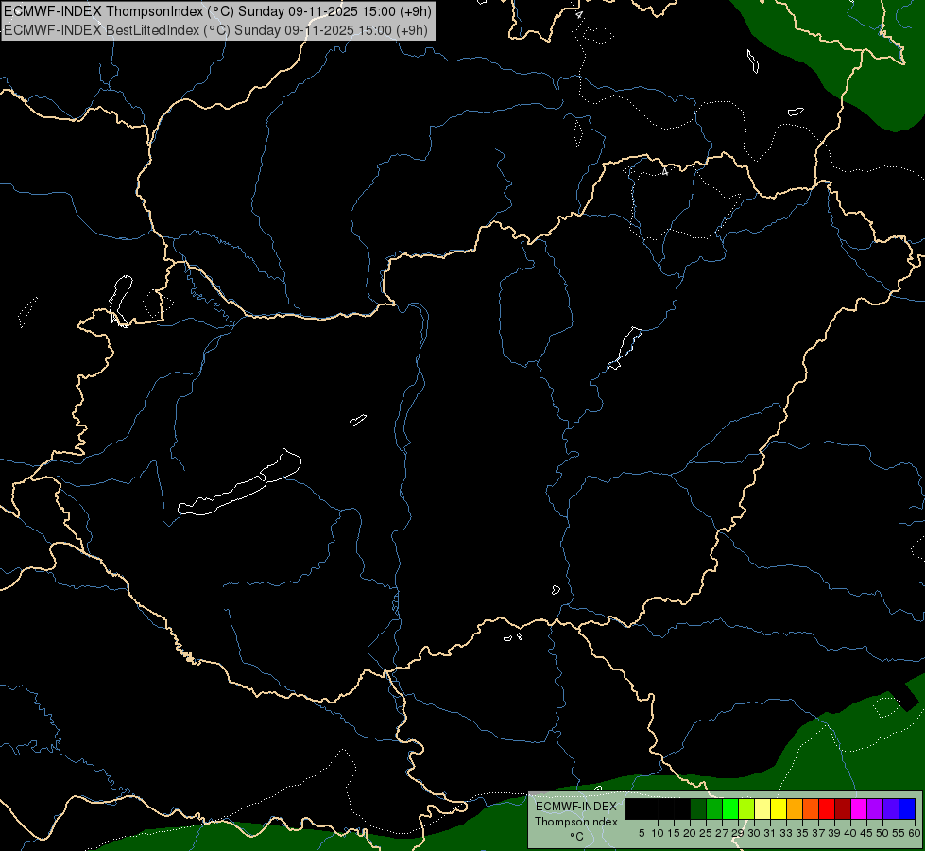Click the legend tick value '55'
This screenshot has width=925, height=851.
pos(899,833)
